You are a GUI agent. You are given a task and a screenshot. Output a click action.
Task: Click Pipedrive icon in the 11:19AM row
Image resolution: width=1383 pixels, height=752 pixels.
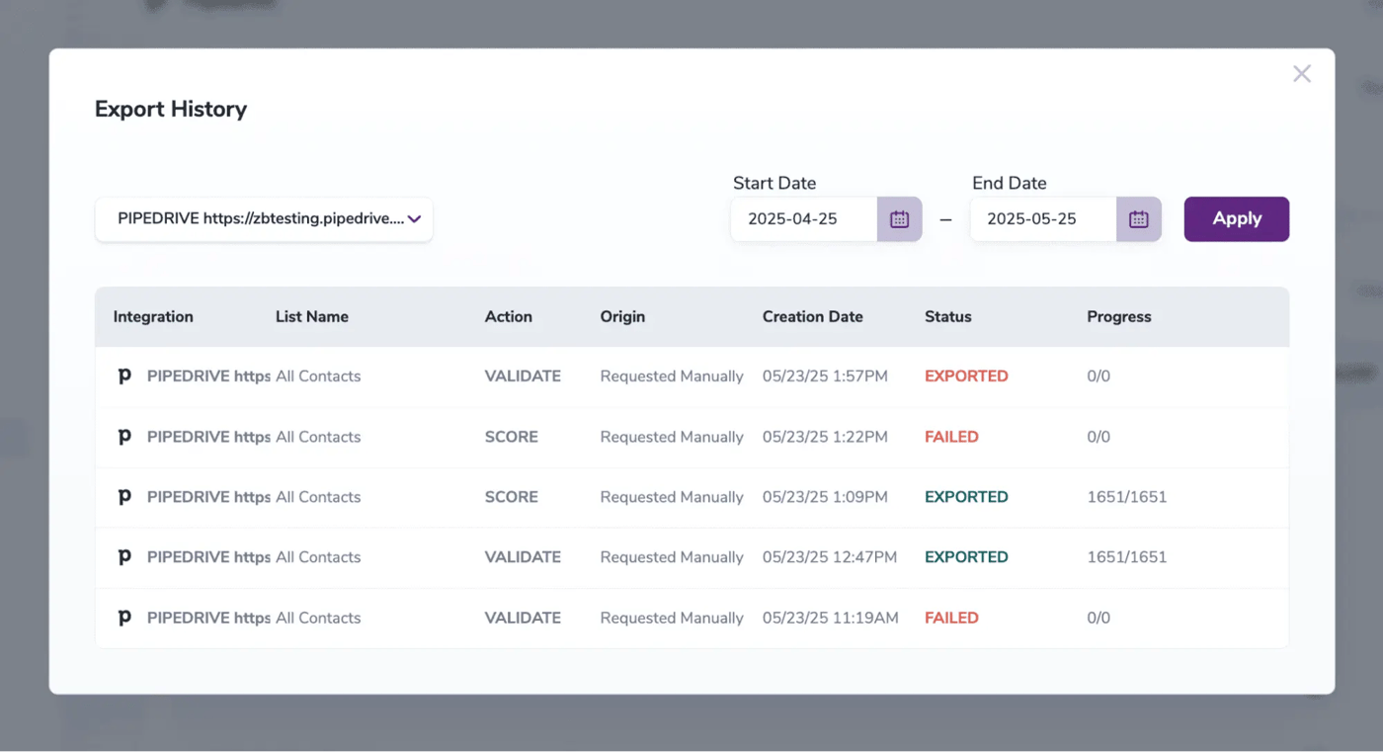124,618
